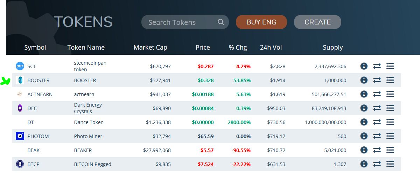Sort by Token Name column header

click(x=86, y=48)
